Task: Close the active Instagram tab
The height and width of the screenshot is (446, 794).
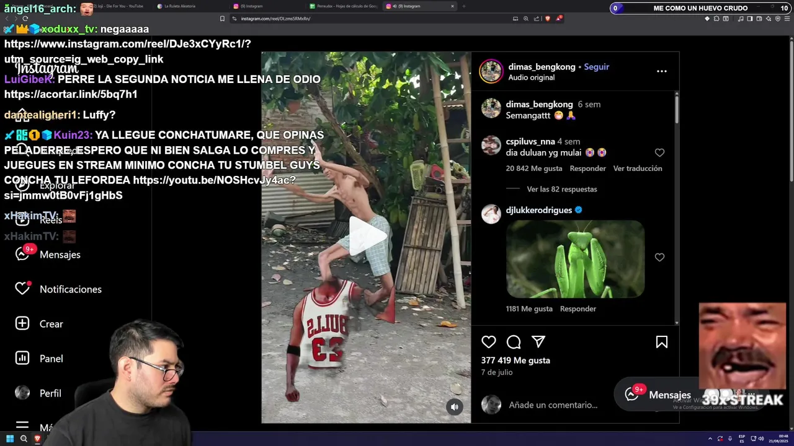Action: (x=452, y=6)
